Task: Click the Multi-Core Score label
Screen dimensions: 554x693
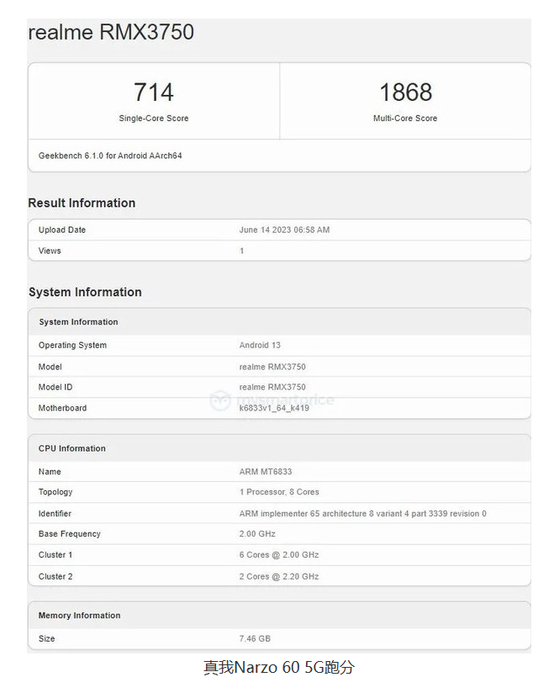Action: click(x=405, y=118)
